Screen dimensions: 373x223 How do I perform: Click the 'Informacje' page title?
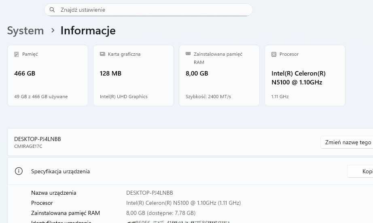[x=88, y=31]
